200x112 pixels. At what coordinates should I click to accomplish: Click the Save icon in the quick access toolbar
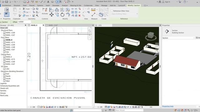pyautogui.click(x=7, y=2)
